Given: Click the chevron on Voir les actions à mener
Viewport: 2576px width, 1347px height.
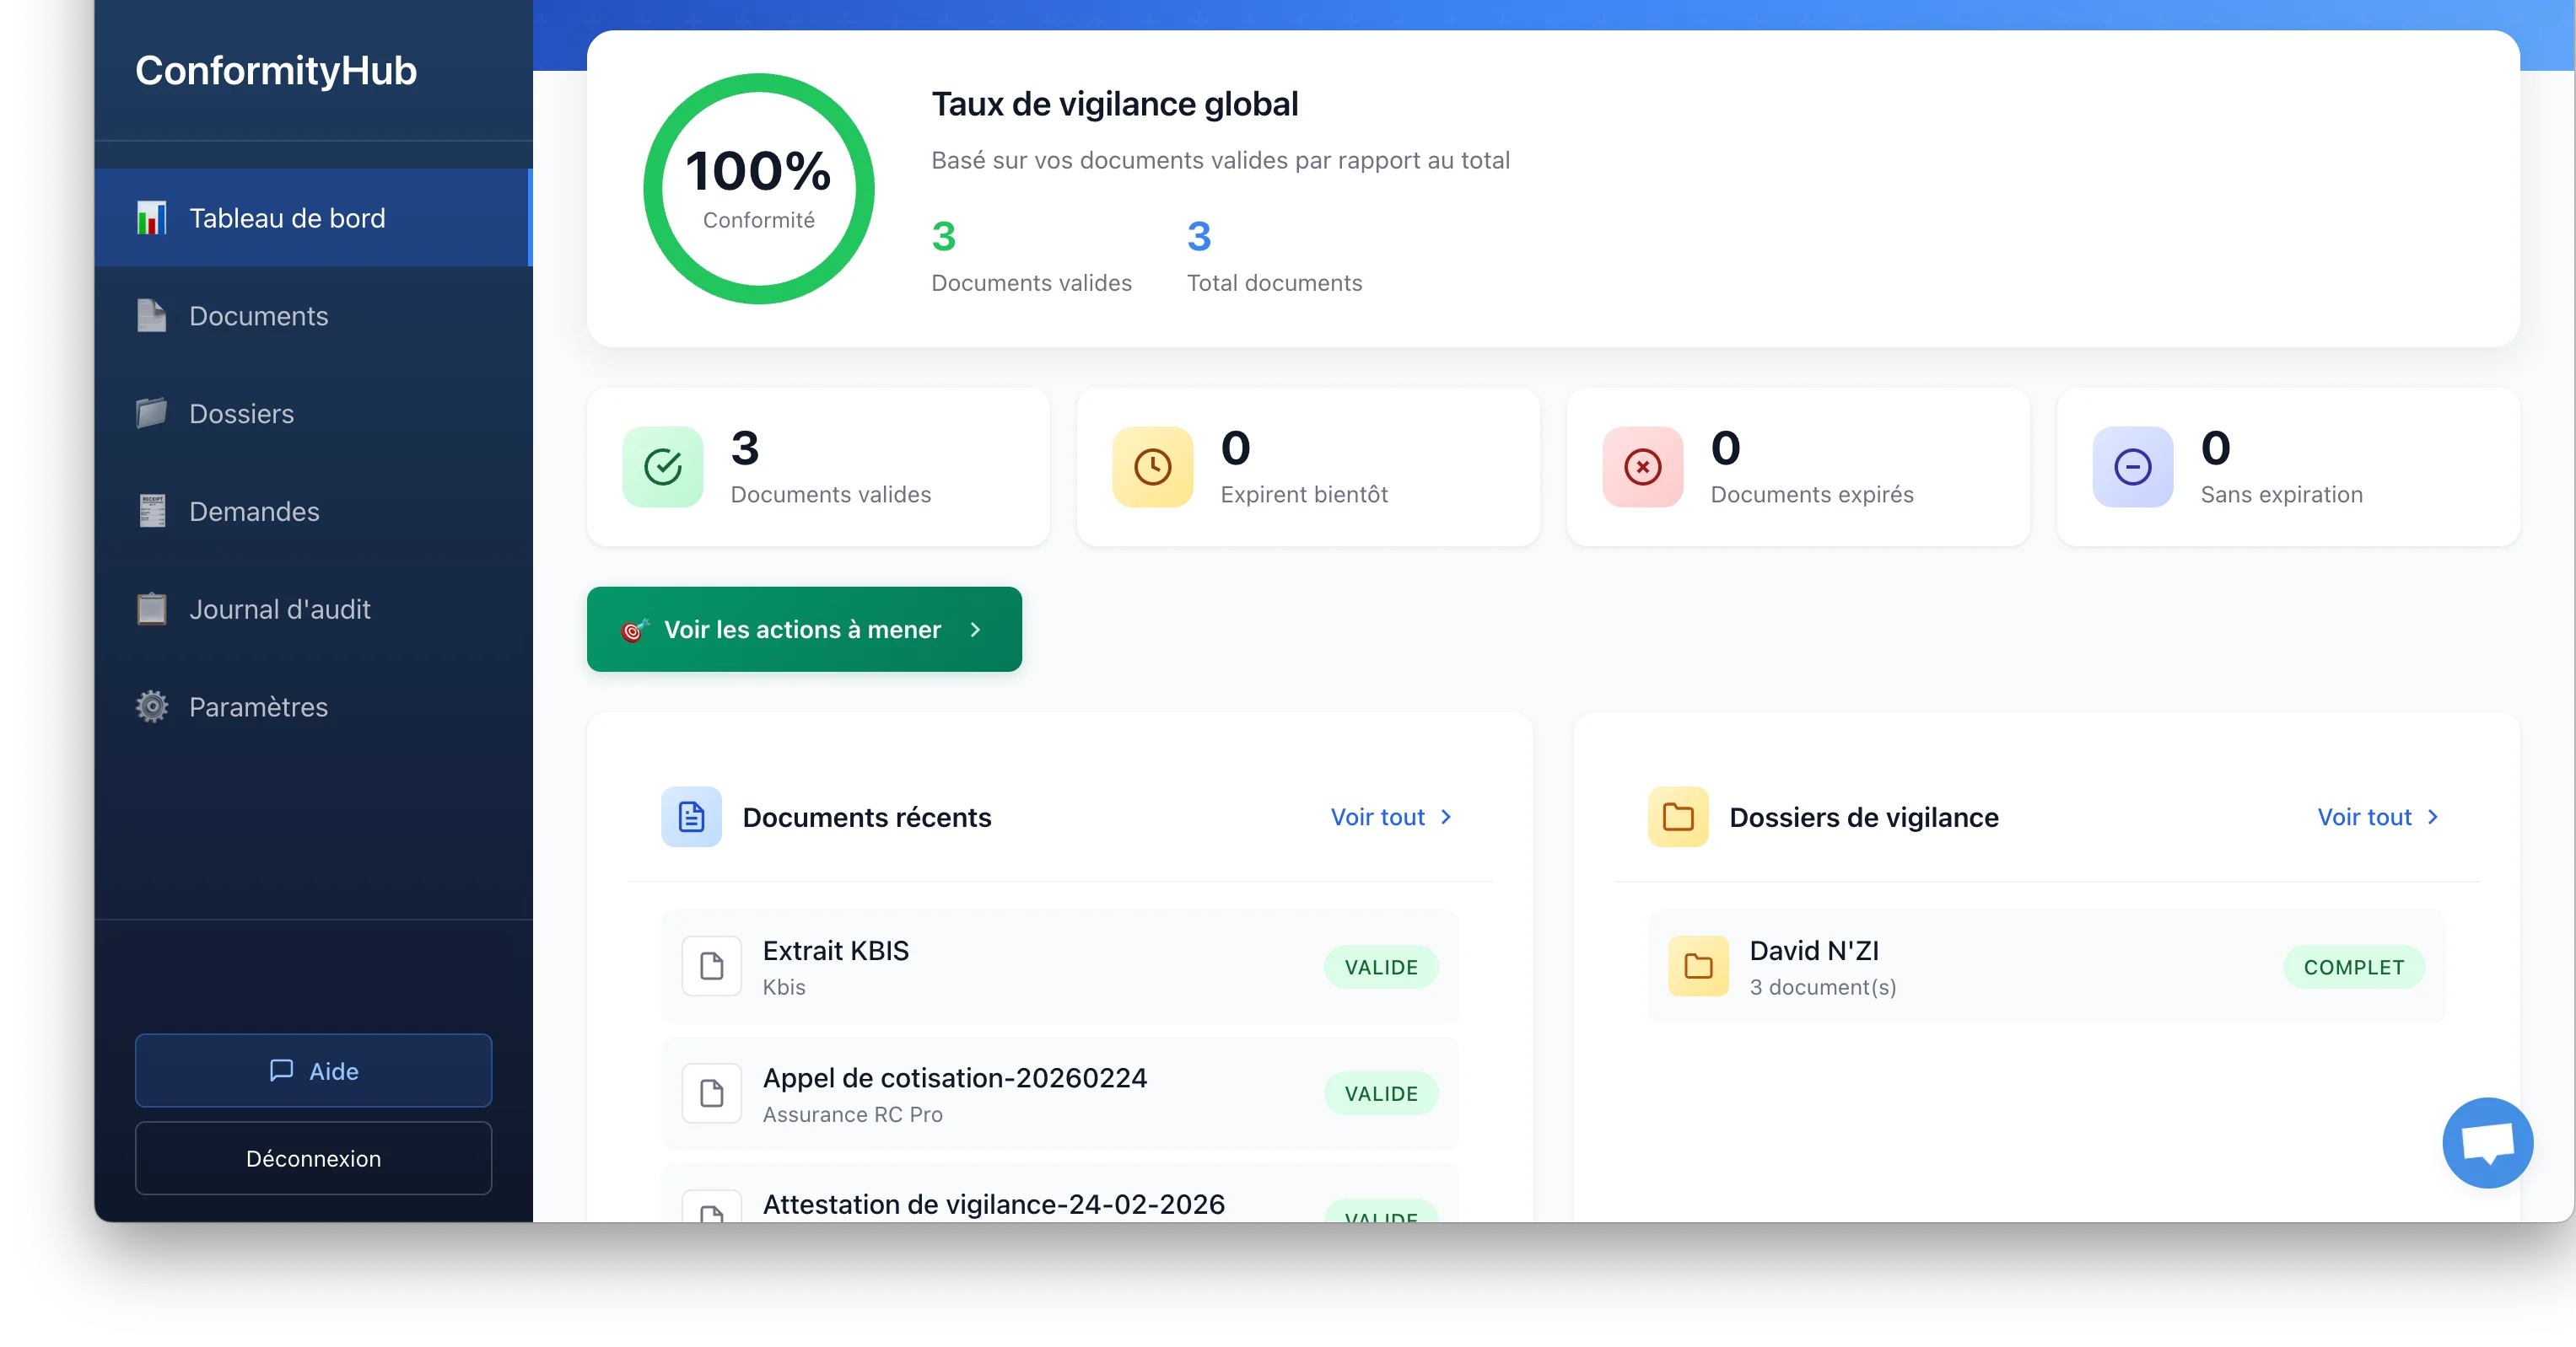Looking at the screenshot, I should coord(975,630).
